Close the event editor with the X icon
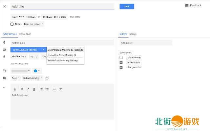The width and height of the screenshot is (210, 131). [5, 6]
